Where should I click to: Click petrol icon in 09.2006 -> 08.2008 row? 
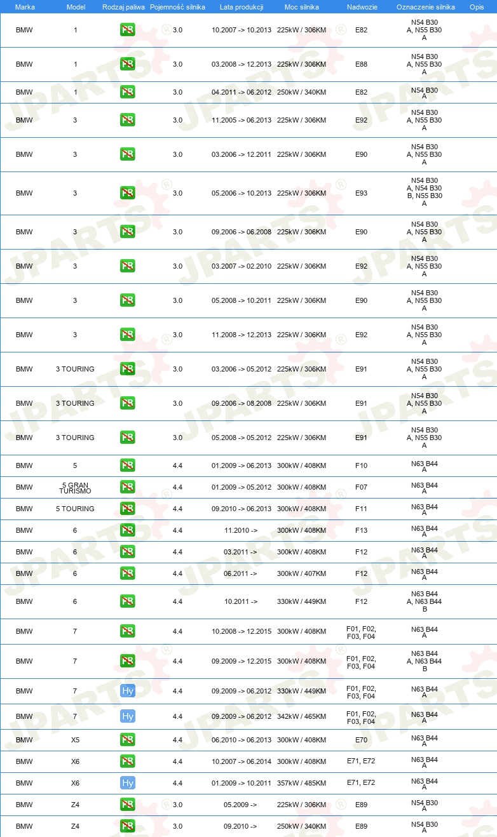pyautogui.click(x=127, y=403)
